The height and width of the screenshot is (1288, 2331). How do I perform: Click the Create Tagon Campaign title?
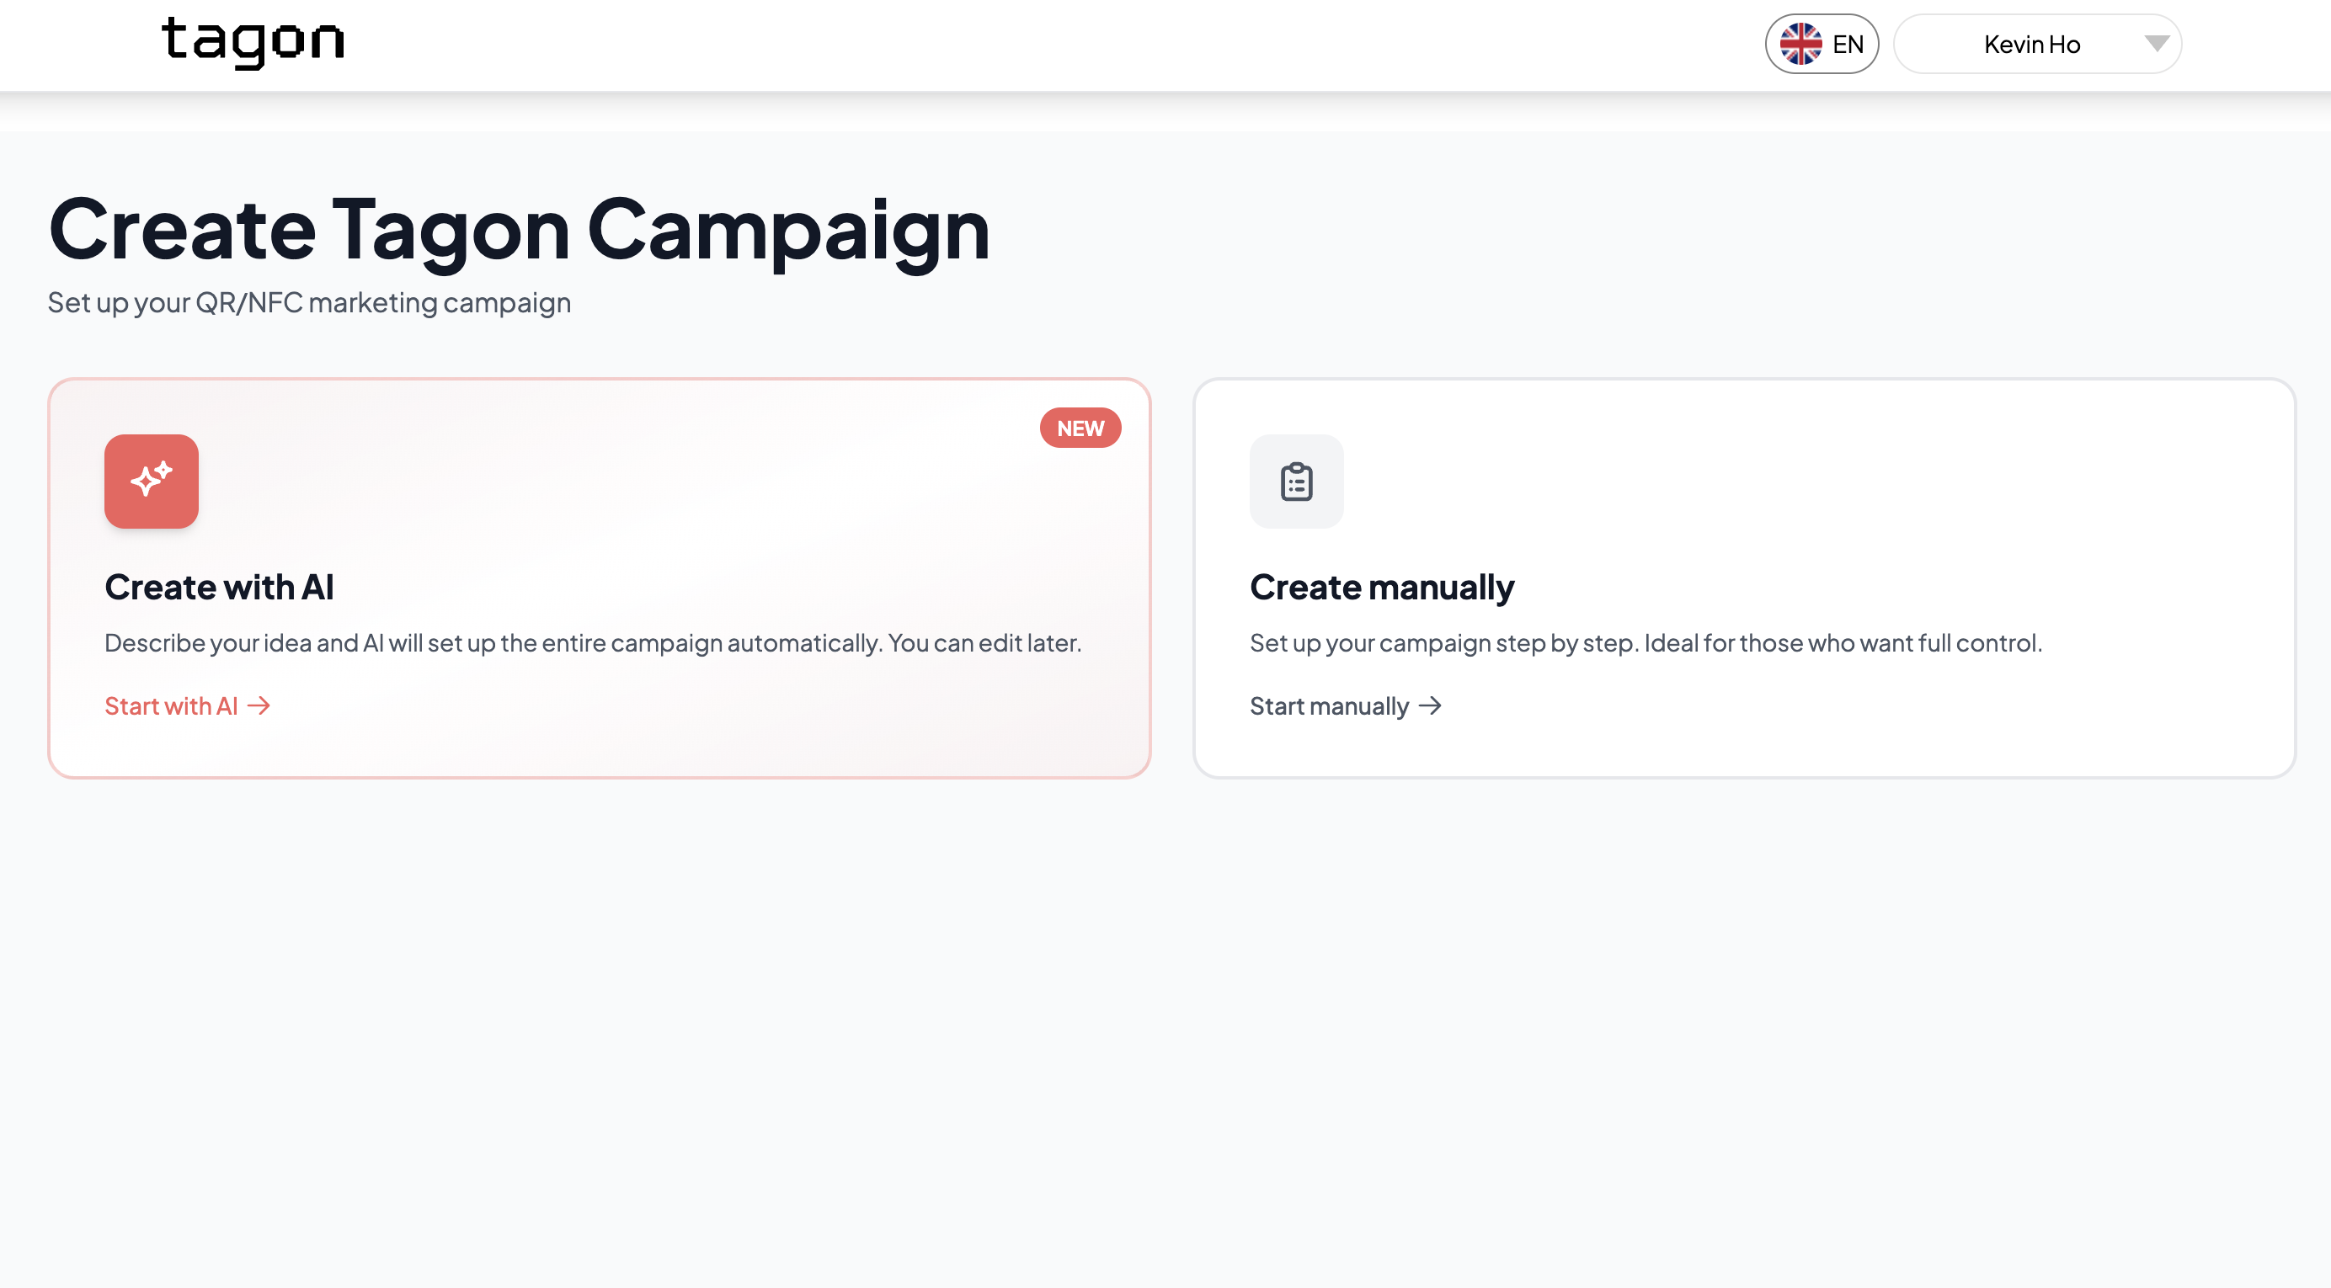(519, 230)
